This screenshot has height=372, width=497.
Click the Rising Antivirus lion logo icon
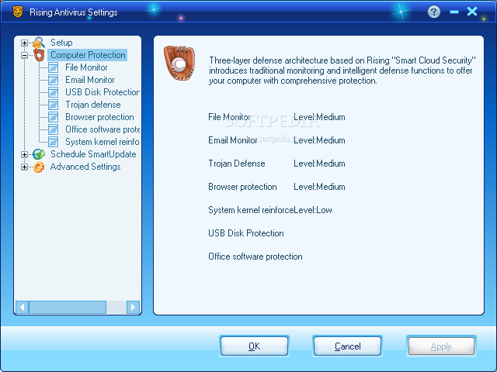coord(18,12)
